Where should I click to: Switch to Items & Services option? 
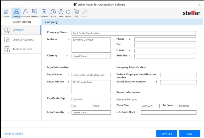(x=22, y=49)
